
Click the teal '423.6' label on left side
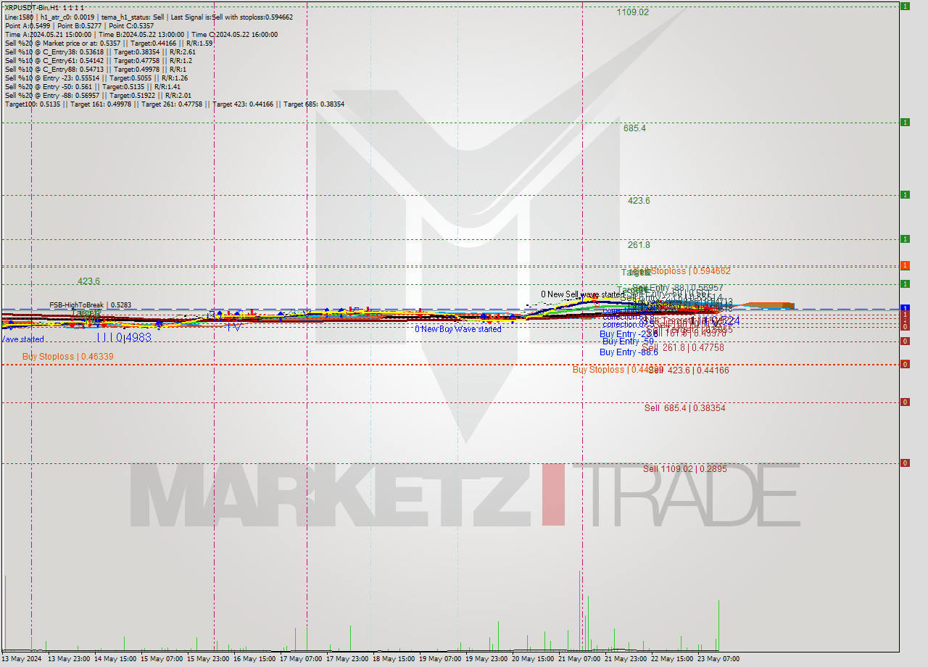(x=88, y=281)
